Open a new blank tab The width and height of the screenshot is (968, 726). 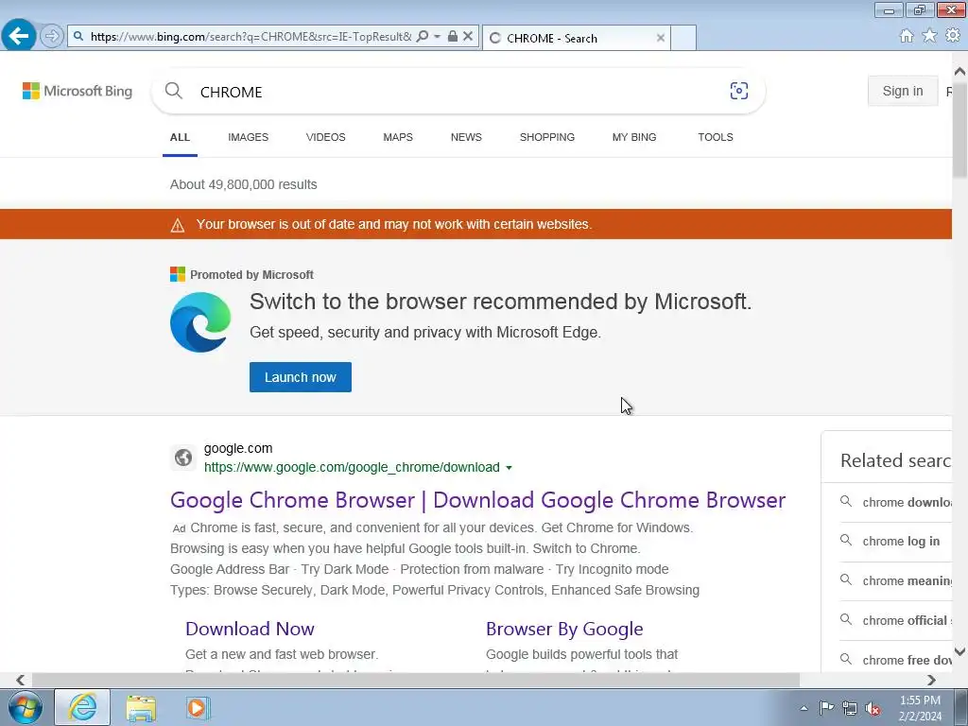(x=683, y=38)
